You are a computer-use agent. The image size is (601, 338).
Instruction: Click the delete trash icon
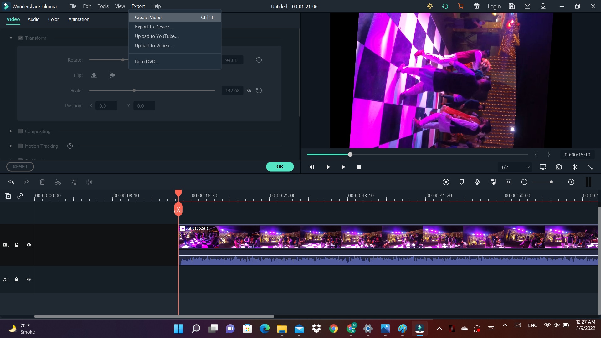[x=42, y=182]
